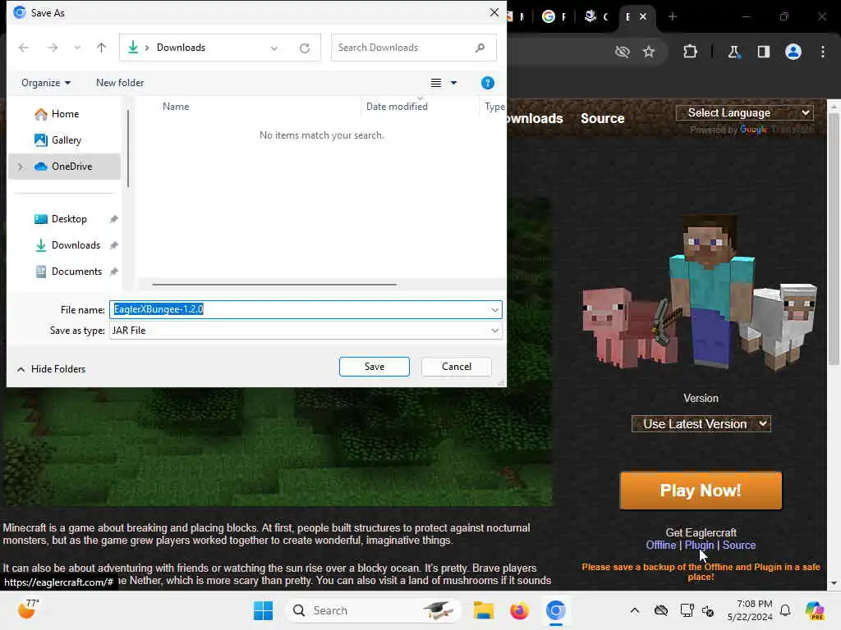Toggle the Chrome side panel
The width and height of the screenshot is (841, 630).
point(763,52)
